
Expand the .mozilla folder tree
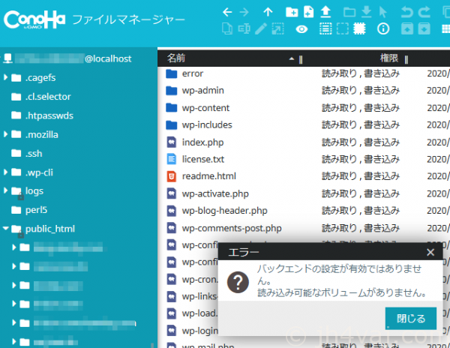(6, 135)
